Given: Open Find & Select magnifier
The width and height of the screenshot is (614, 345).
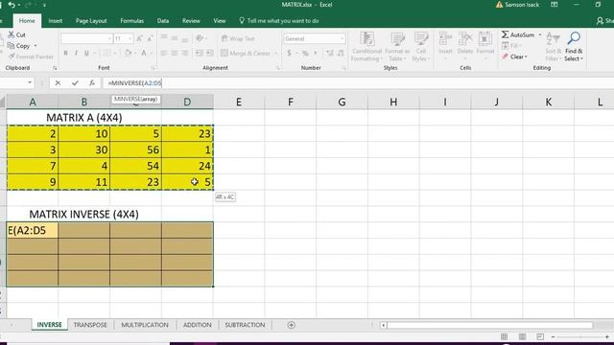Looking at the screenshot, I should pos(574,39).
